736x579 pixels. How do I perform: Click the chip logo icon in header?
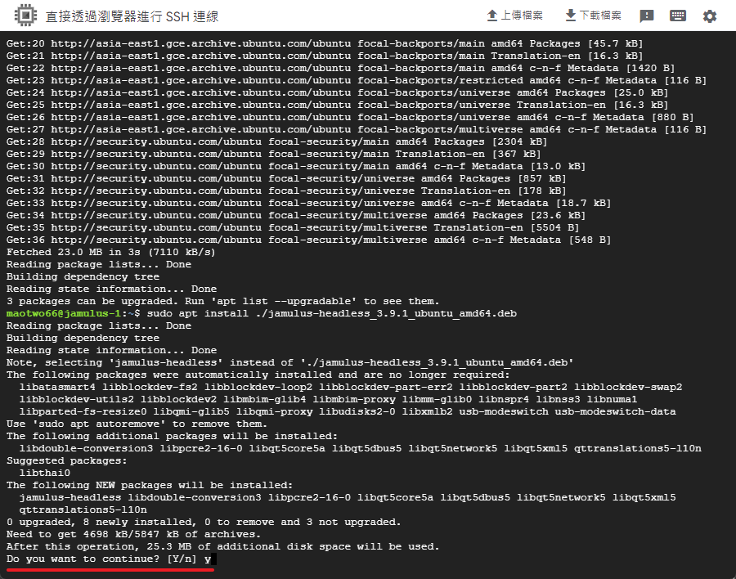25,16
